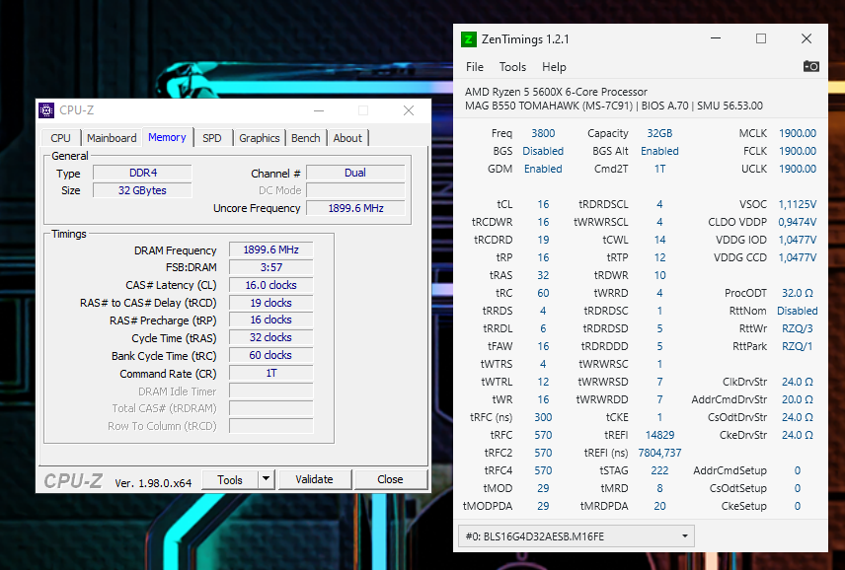Open the Bench tab in CPU-Z
The height and width of the screenshot is (570, 845).
306,138
